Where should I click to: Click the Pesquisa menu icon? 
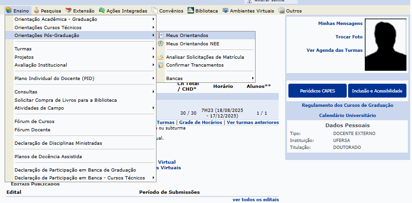point(37,10)
